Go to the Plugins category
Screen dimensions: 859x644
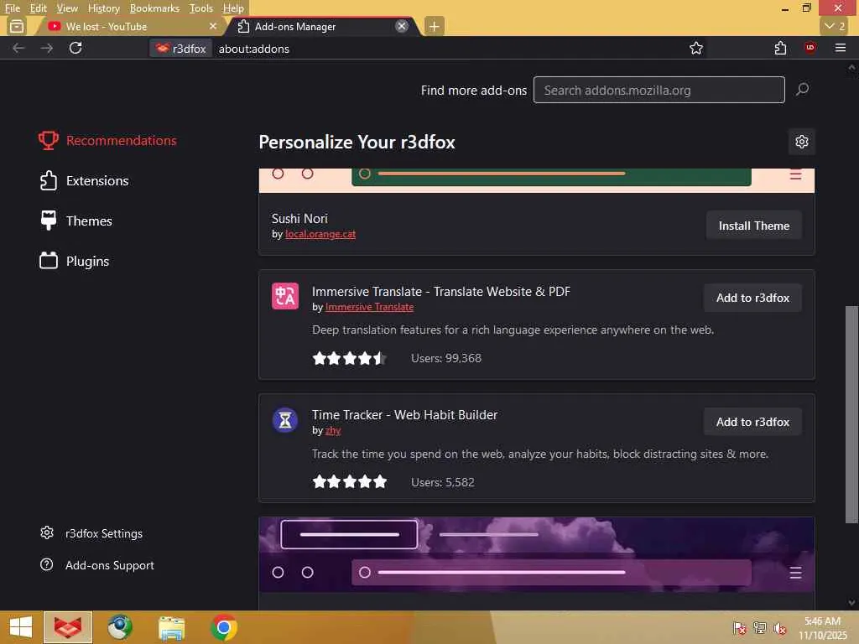click(x=75, y=262)
